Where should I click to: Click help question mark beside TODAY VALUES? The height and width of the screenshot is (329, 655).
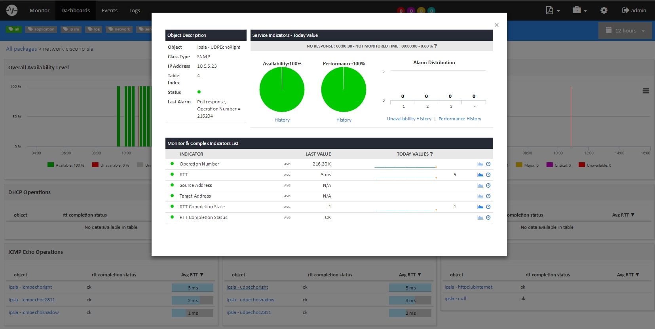431,154
